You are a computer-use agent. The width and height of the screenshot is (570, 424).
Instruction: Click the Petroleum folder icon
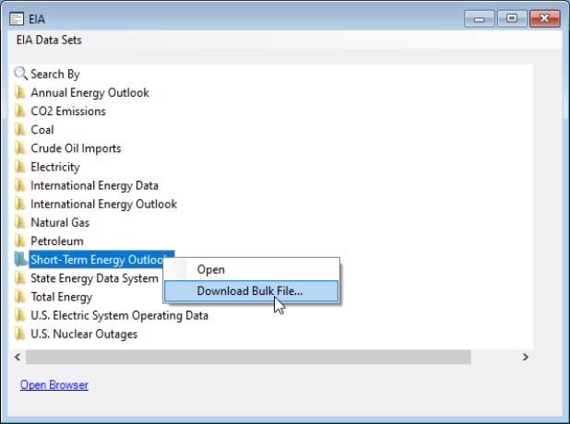(x=20, y=241)
